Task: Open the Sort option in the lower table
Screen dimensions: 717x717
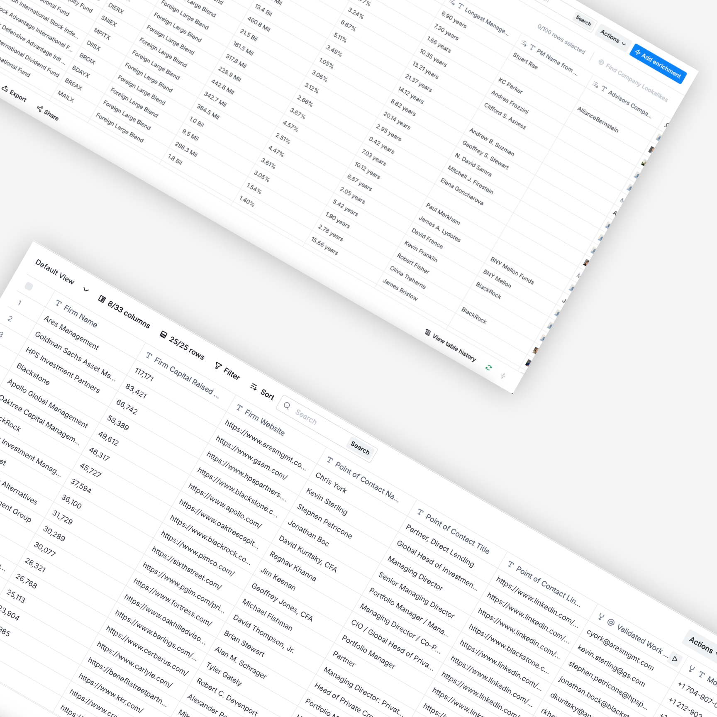Action: point(262,392)
